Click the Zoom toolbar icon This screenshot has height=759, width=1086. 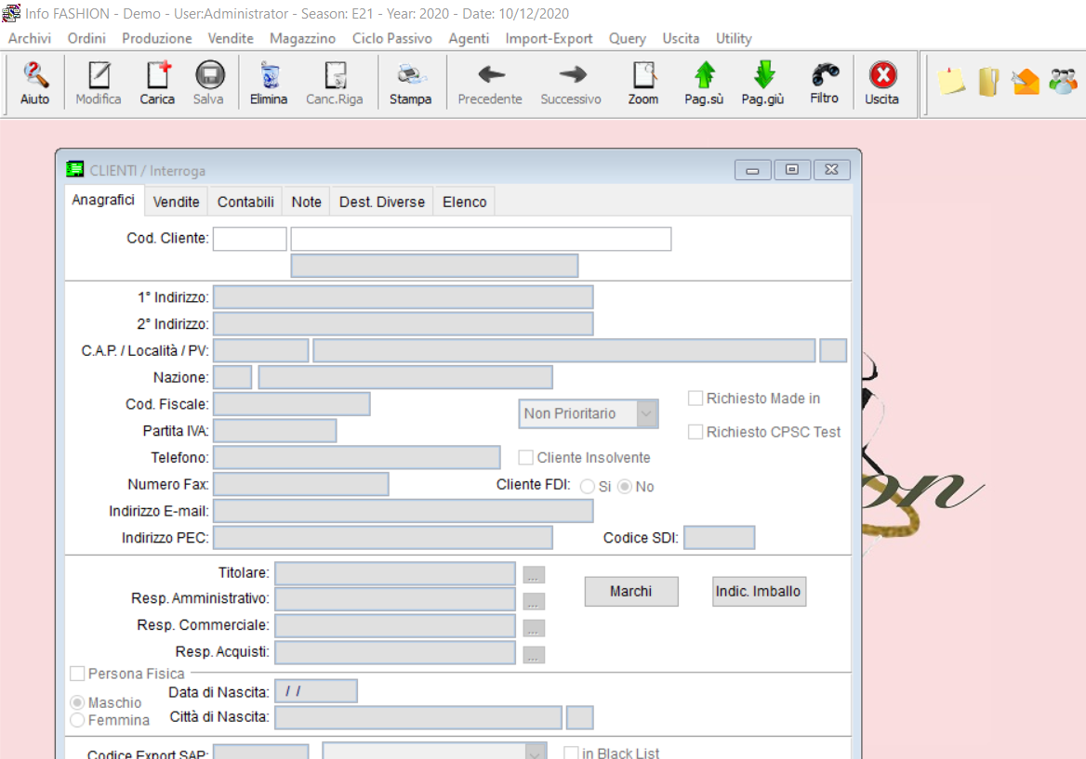[x=642, y=82]
